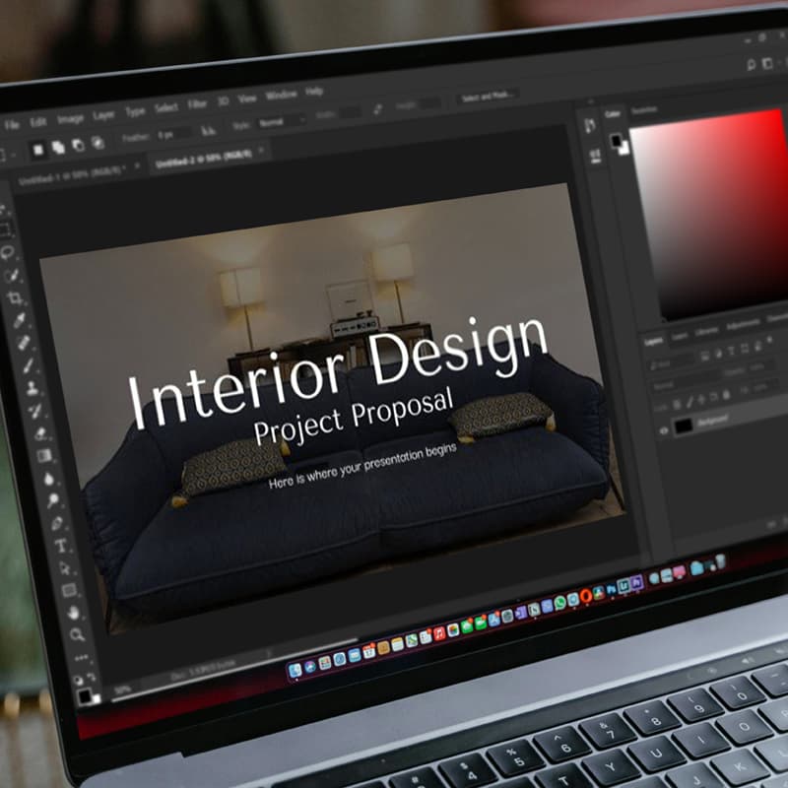Click the Search magnifier icon at top right
This screenshot has width=788, height=788.
[x=752, y=64]
